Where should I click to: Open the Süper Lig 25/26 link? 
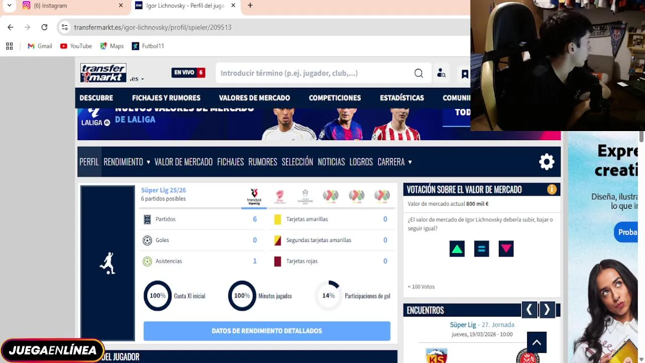[x=163, y=190]
